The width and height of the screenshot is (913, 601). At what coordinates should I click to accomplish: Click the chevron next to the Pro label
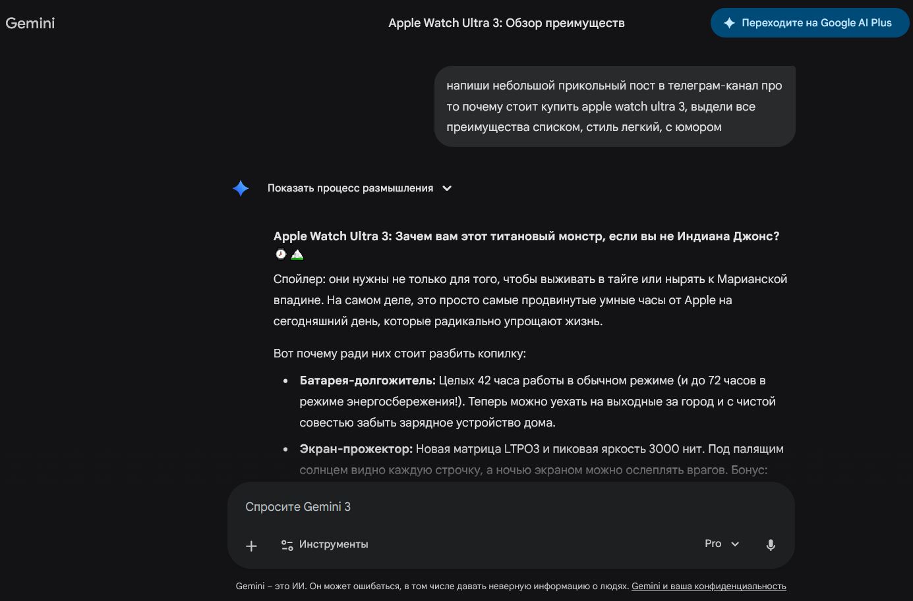click(x=735, y=544)
